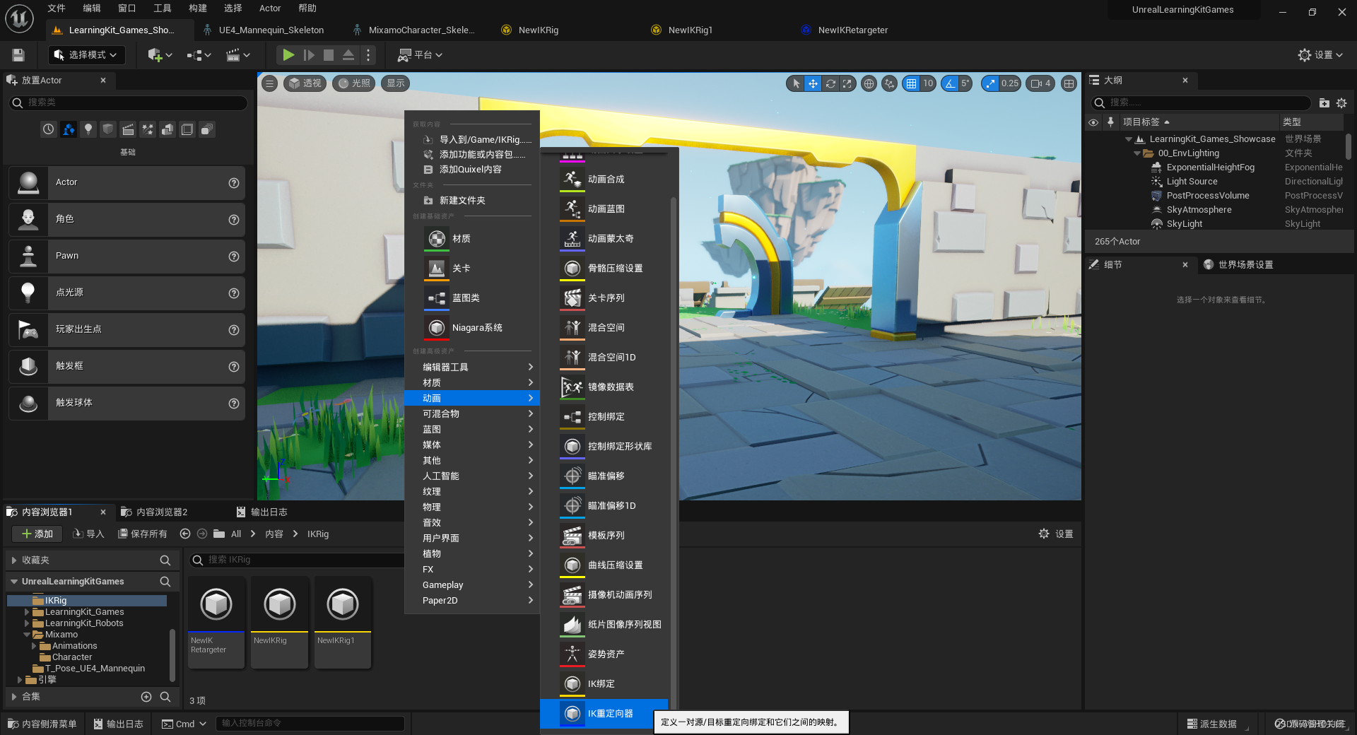Open the 物理 submenu
1357x735 pixels.
point(472,507)
